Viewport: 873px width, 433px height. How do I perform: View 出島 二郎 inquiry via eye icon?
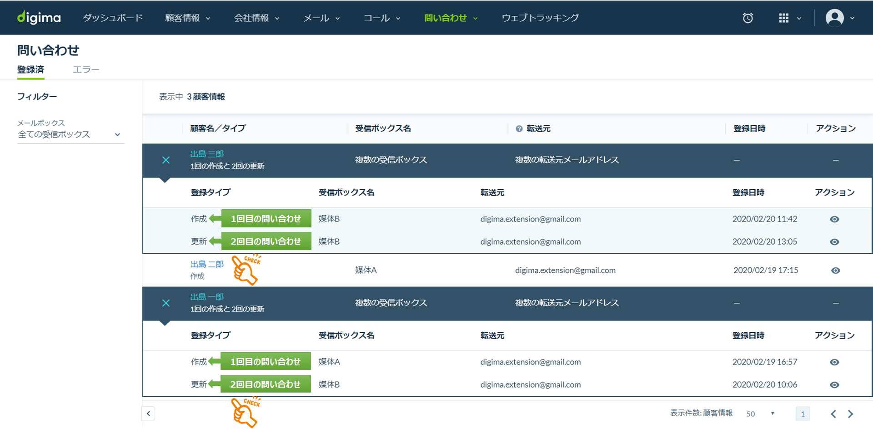click(835, 271)
